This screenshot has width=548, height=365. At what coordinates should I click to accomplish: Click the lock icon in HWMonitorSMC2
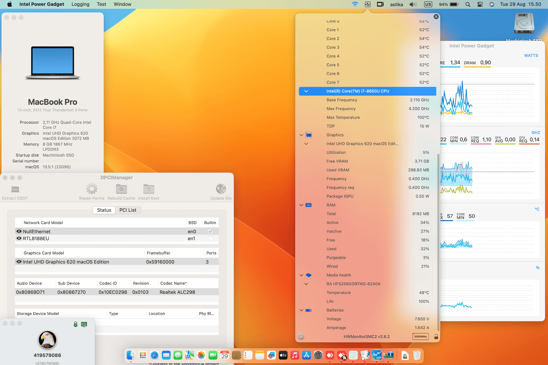[436, 336]
